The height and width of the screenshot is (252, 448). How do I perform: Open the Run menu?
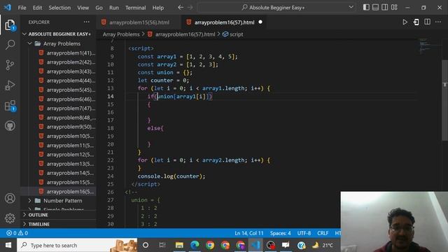[x=114, y=8]
